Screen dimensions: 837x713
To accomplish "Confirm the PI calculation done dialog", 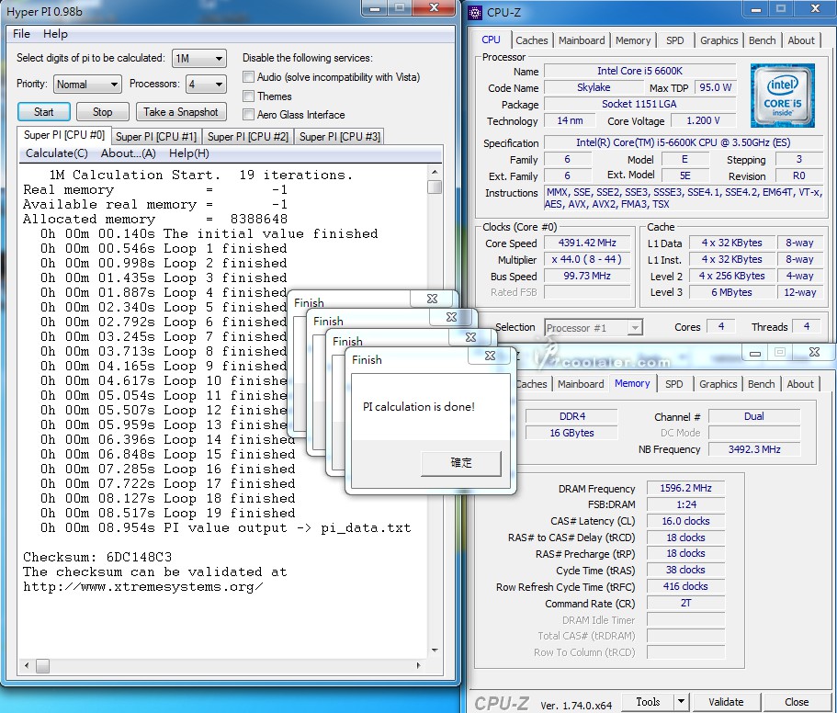I will point(461,463).
